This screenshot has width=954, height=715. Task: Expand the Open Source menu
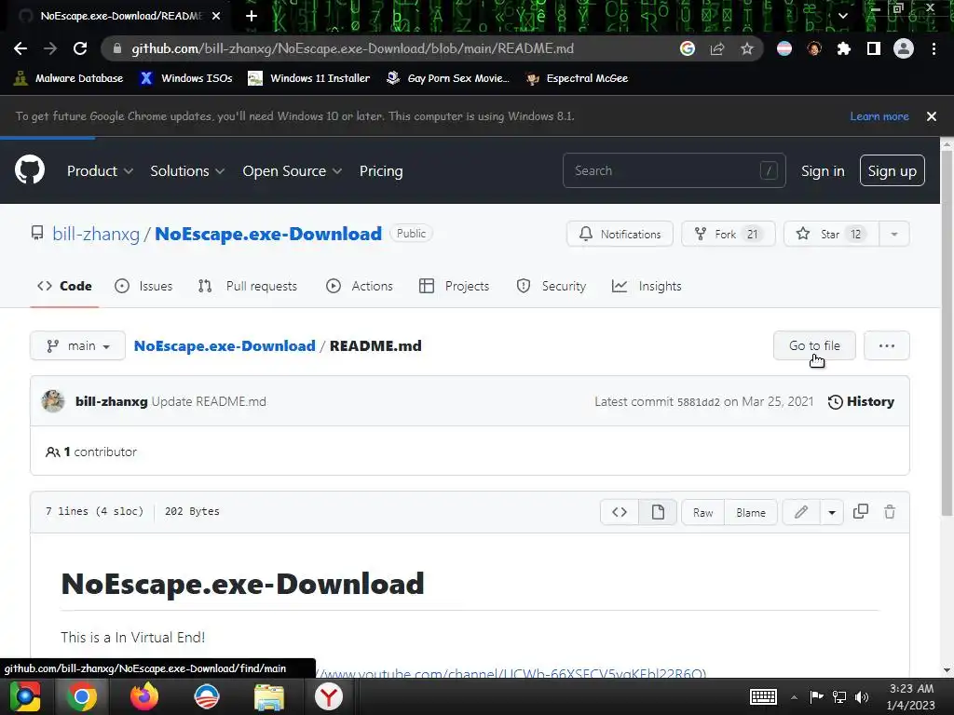pyautogui.click(x=292, y=171)
